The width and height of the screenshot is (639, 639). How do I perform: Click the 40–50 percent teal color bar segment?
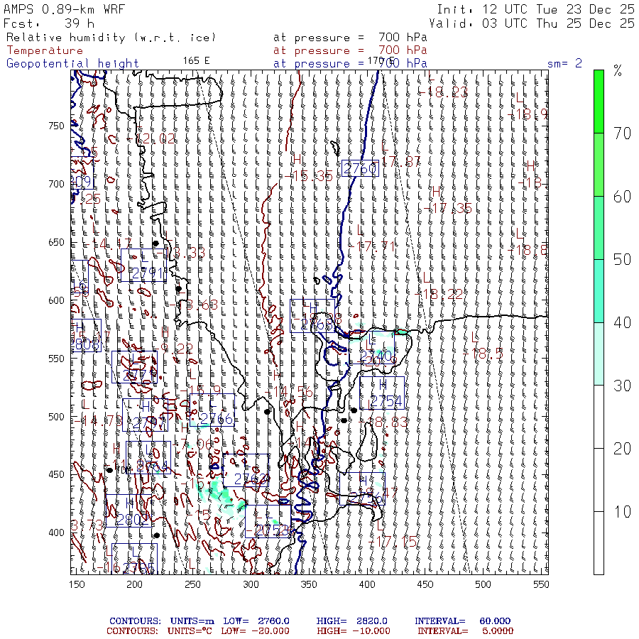[x=599, y=291]
